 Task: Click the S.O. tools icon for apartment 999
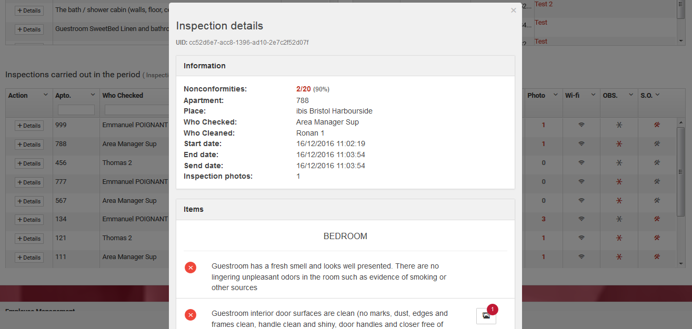pyautogui.click(x=657, y=125)
